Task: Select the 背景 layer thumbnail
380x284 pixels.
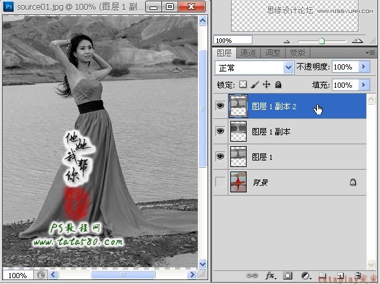Action: coord(238,182)
